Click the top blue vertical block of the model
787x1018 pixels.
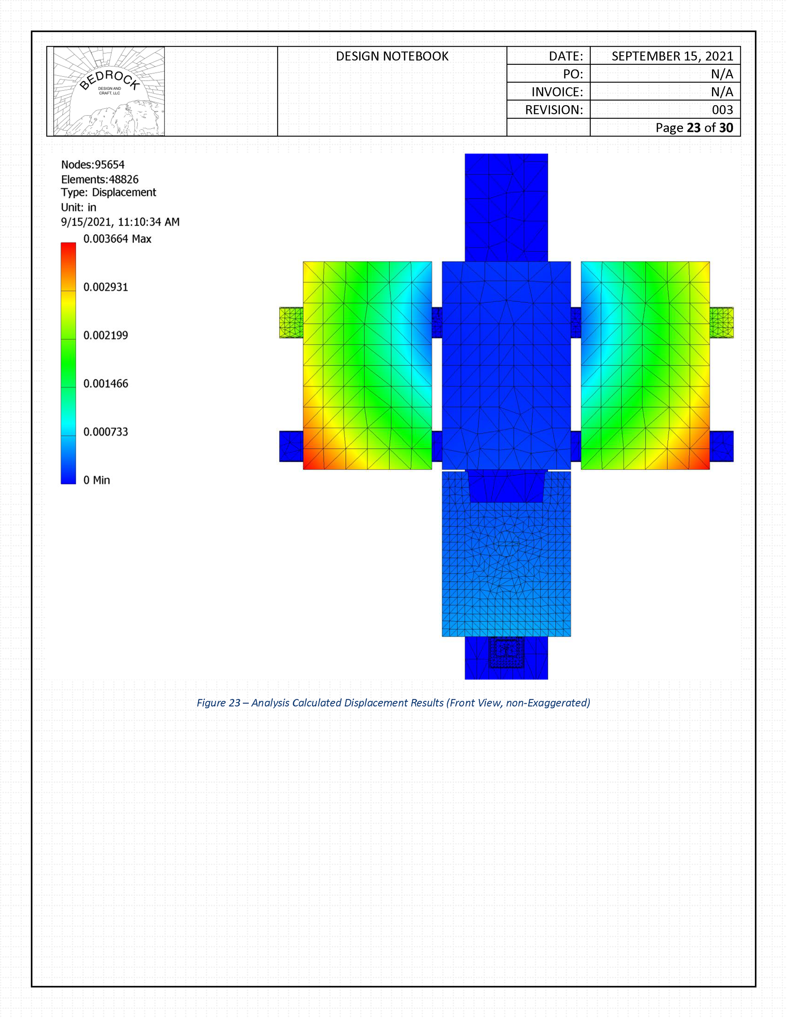506,207
